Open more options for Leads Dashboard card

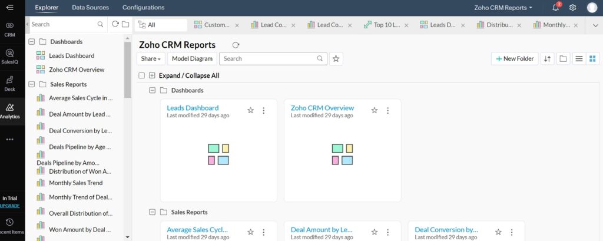264,111
